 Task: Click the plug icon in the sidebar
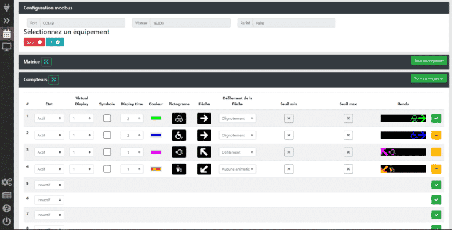[x=6, y=7]
